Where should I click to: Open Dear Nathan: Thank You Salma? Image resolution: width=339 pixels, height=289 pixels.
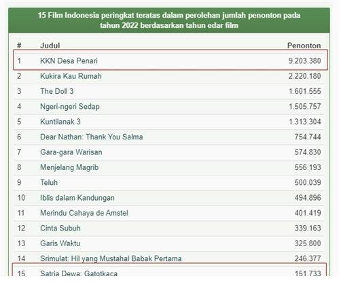tap(92, 137)
